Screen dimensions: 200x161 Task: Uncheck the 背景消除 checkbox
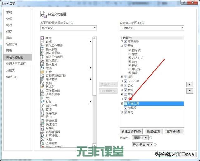pyautogui.click(x=126, y=41)
